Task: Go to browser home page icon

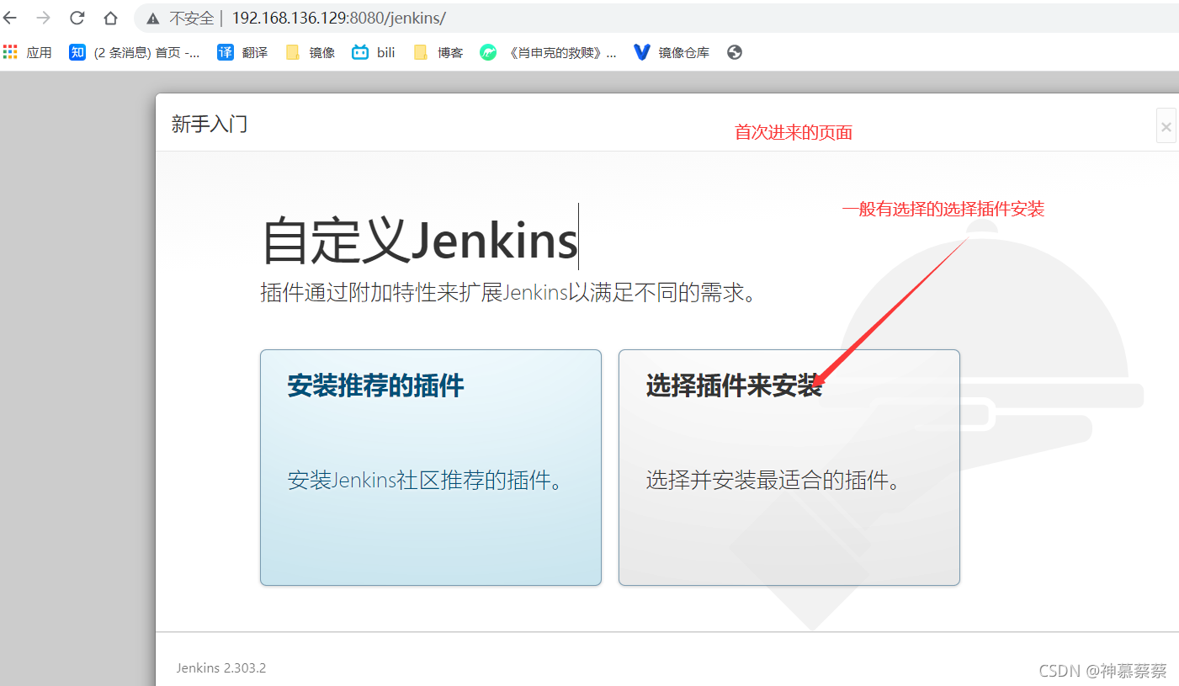Action: click(110, 18)
